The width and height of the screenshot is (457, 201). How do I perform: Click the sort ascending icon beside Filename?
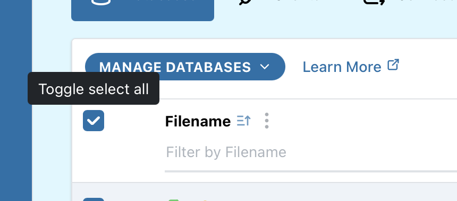pyautogui.click(x=244, y=121)
